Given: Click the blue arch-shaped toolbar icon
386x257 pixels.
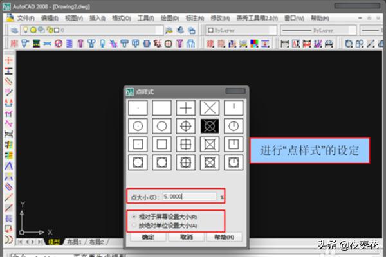Looking at the screenshot, I should pos(190,44).
